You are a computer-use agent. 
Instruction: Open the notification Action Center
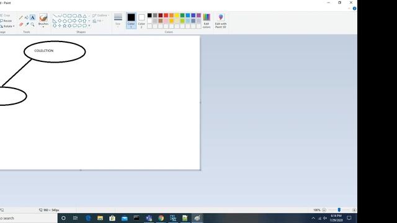(349, 218)
